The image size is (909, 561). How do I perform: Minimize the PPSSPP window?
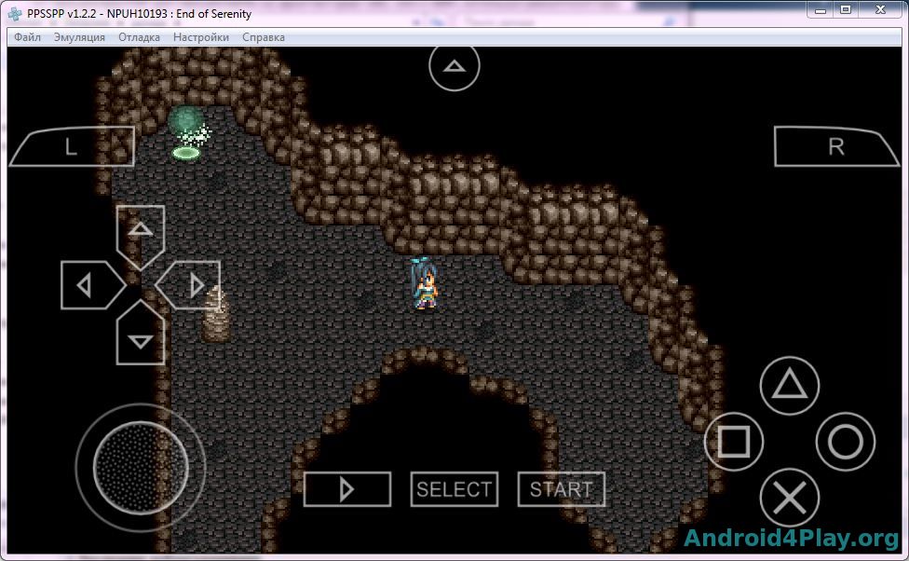[821, 10]
